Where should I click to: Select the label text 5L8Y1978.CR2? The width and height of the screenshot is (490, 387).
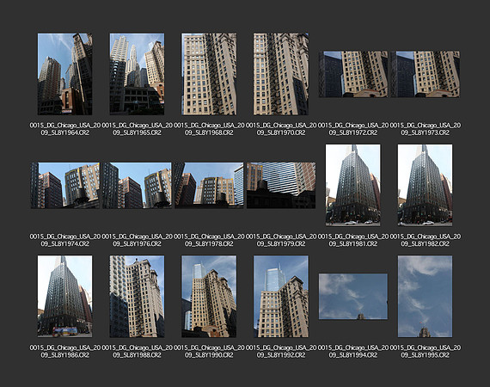[x=209, y=240]
